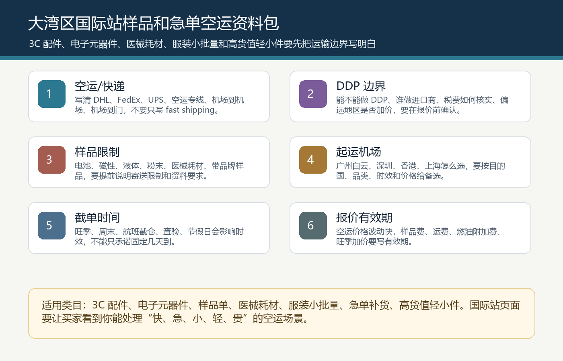Screen dimensions: 563x361
Task: Select the heading 起运机场
Action: point(359,152)
